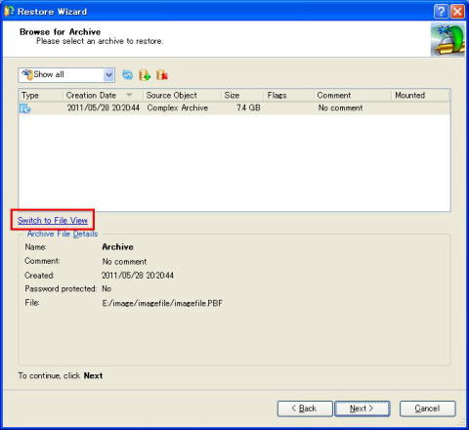Click the Restore Wizard graphic in header
Image resolution: width=469 pixels, height=430 pixels.
[448, 39]
